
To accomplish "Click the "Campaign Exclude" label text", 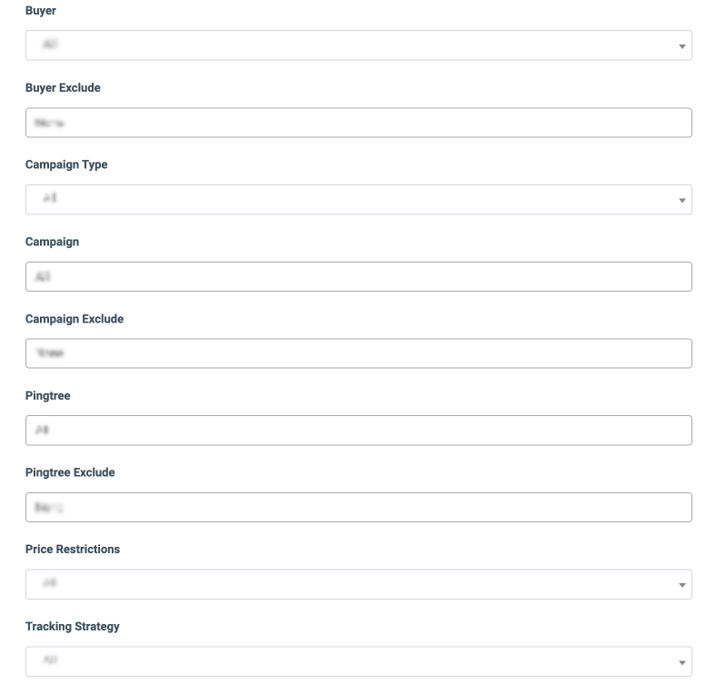I will pyautogui.click(x=75, y=319).
